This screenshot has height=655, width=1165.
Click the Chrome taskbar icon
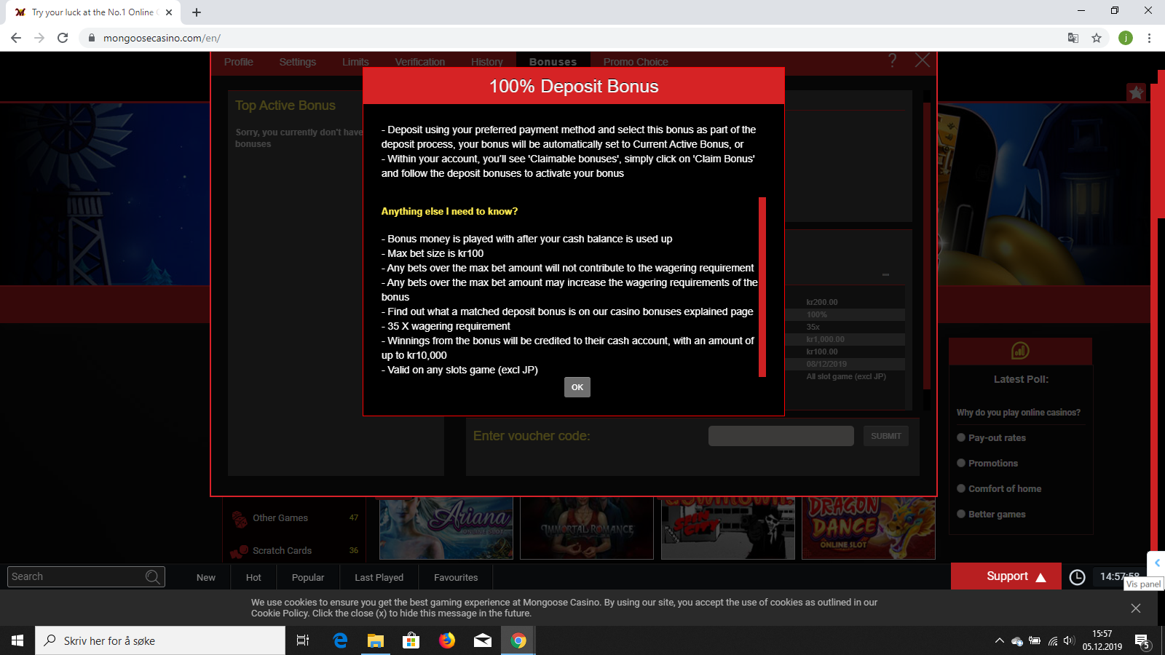[x=518, y=640]
